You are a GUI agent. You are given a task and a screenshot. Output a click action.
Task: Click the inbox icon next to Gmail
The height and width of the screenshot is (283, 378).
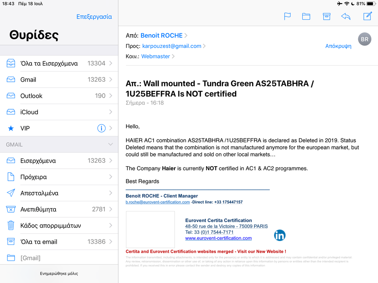coord(11,80)
